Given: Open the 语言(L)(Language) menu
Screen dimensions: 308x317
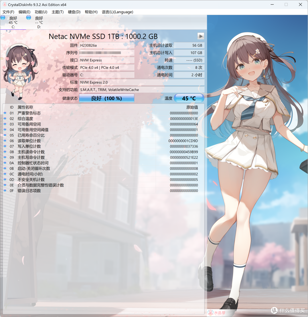Looking at the screenshot, I should point(117,12).
